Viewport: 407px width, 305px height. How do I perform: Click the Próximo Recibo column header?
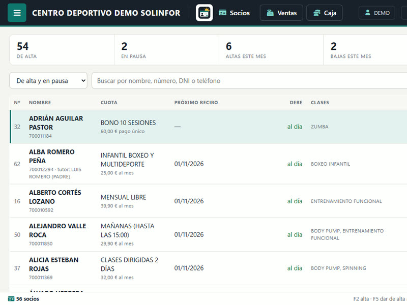pos(196,103)
